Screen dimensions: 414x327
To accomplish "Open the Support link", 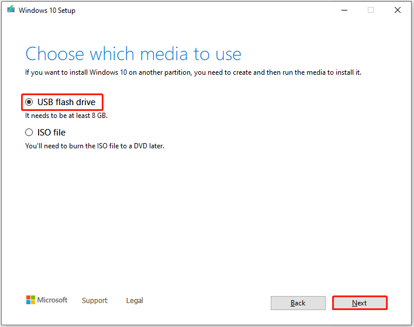I will click(94, 301).
